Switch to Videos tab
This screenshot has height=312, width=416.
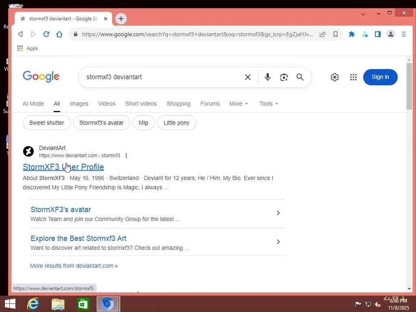coord(107,104)
